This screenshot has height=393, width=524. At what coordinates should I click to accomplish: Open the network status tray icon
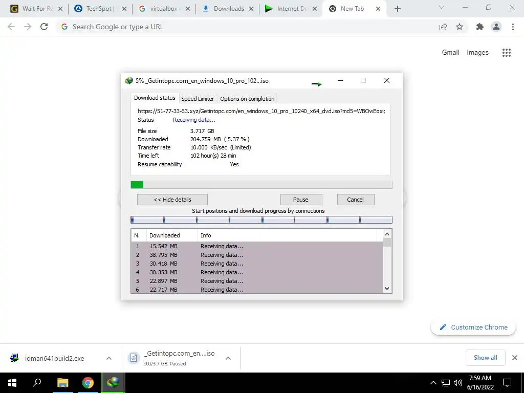click(x=446, y=383)
